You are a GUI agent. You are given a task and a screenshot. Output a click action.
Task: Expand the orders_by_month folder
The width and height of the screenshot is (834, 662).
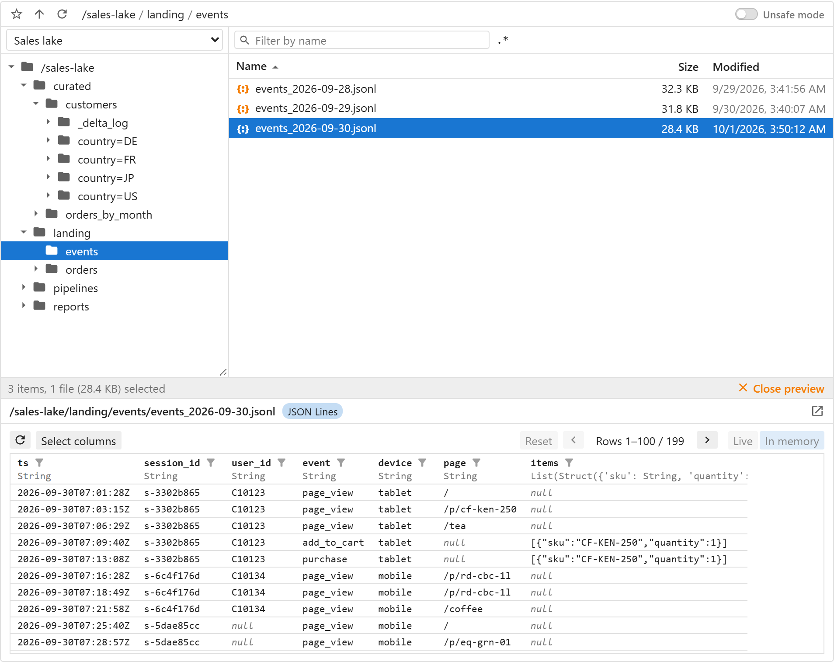[36, 214]
